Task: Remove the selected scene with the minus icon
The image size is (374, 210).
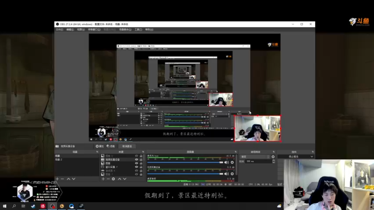Action: tap(63, 179)
